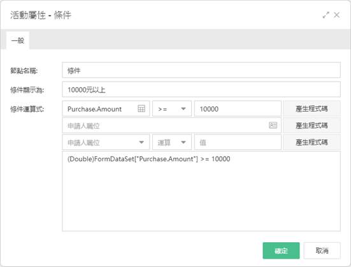Click 產生程式碼 button next to 10000 value

point(312,109)
